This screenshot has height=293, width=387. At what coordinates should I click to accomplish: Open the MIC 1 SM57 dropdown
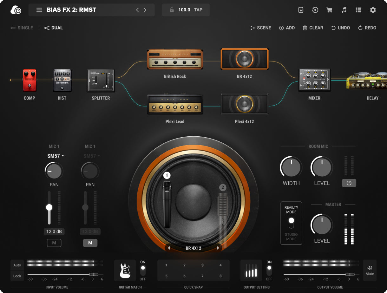pyautogui.click(x=56, y=156)
